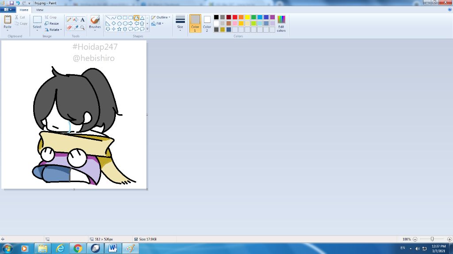The image size is (453, 254).
Task: Click the Resize button
Action: (x=52, y=23)
